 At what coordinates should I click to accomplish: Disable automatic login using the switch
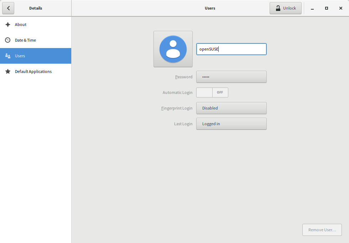pos(212,92)
